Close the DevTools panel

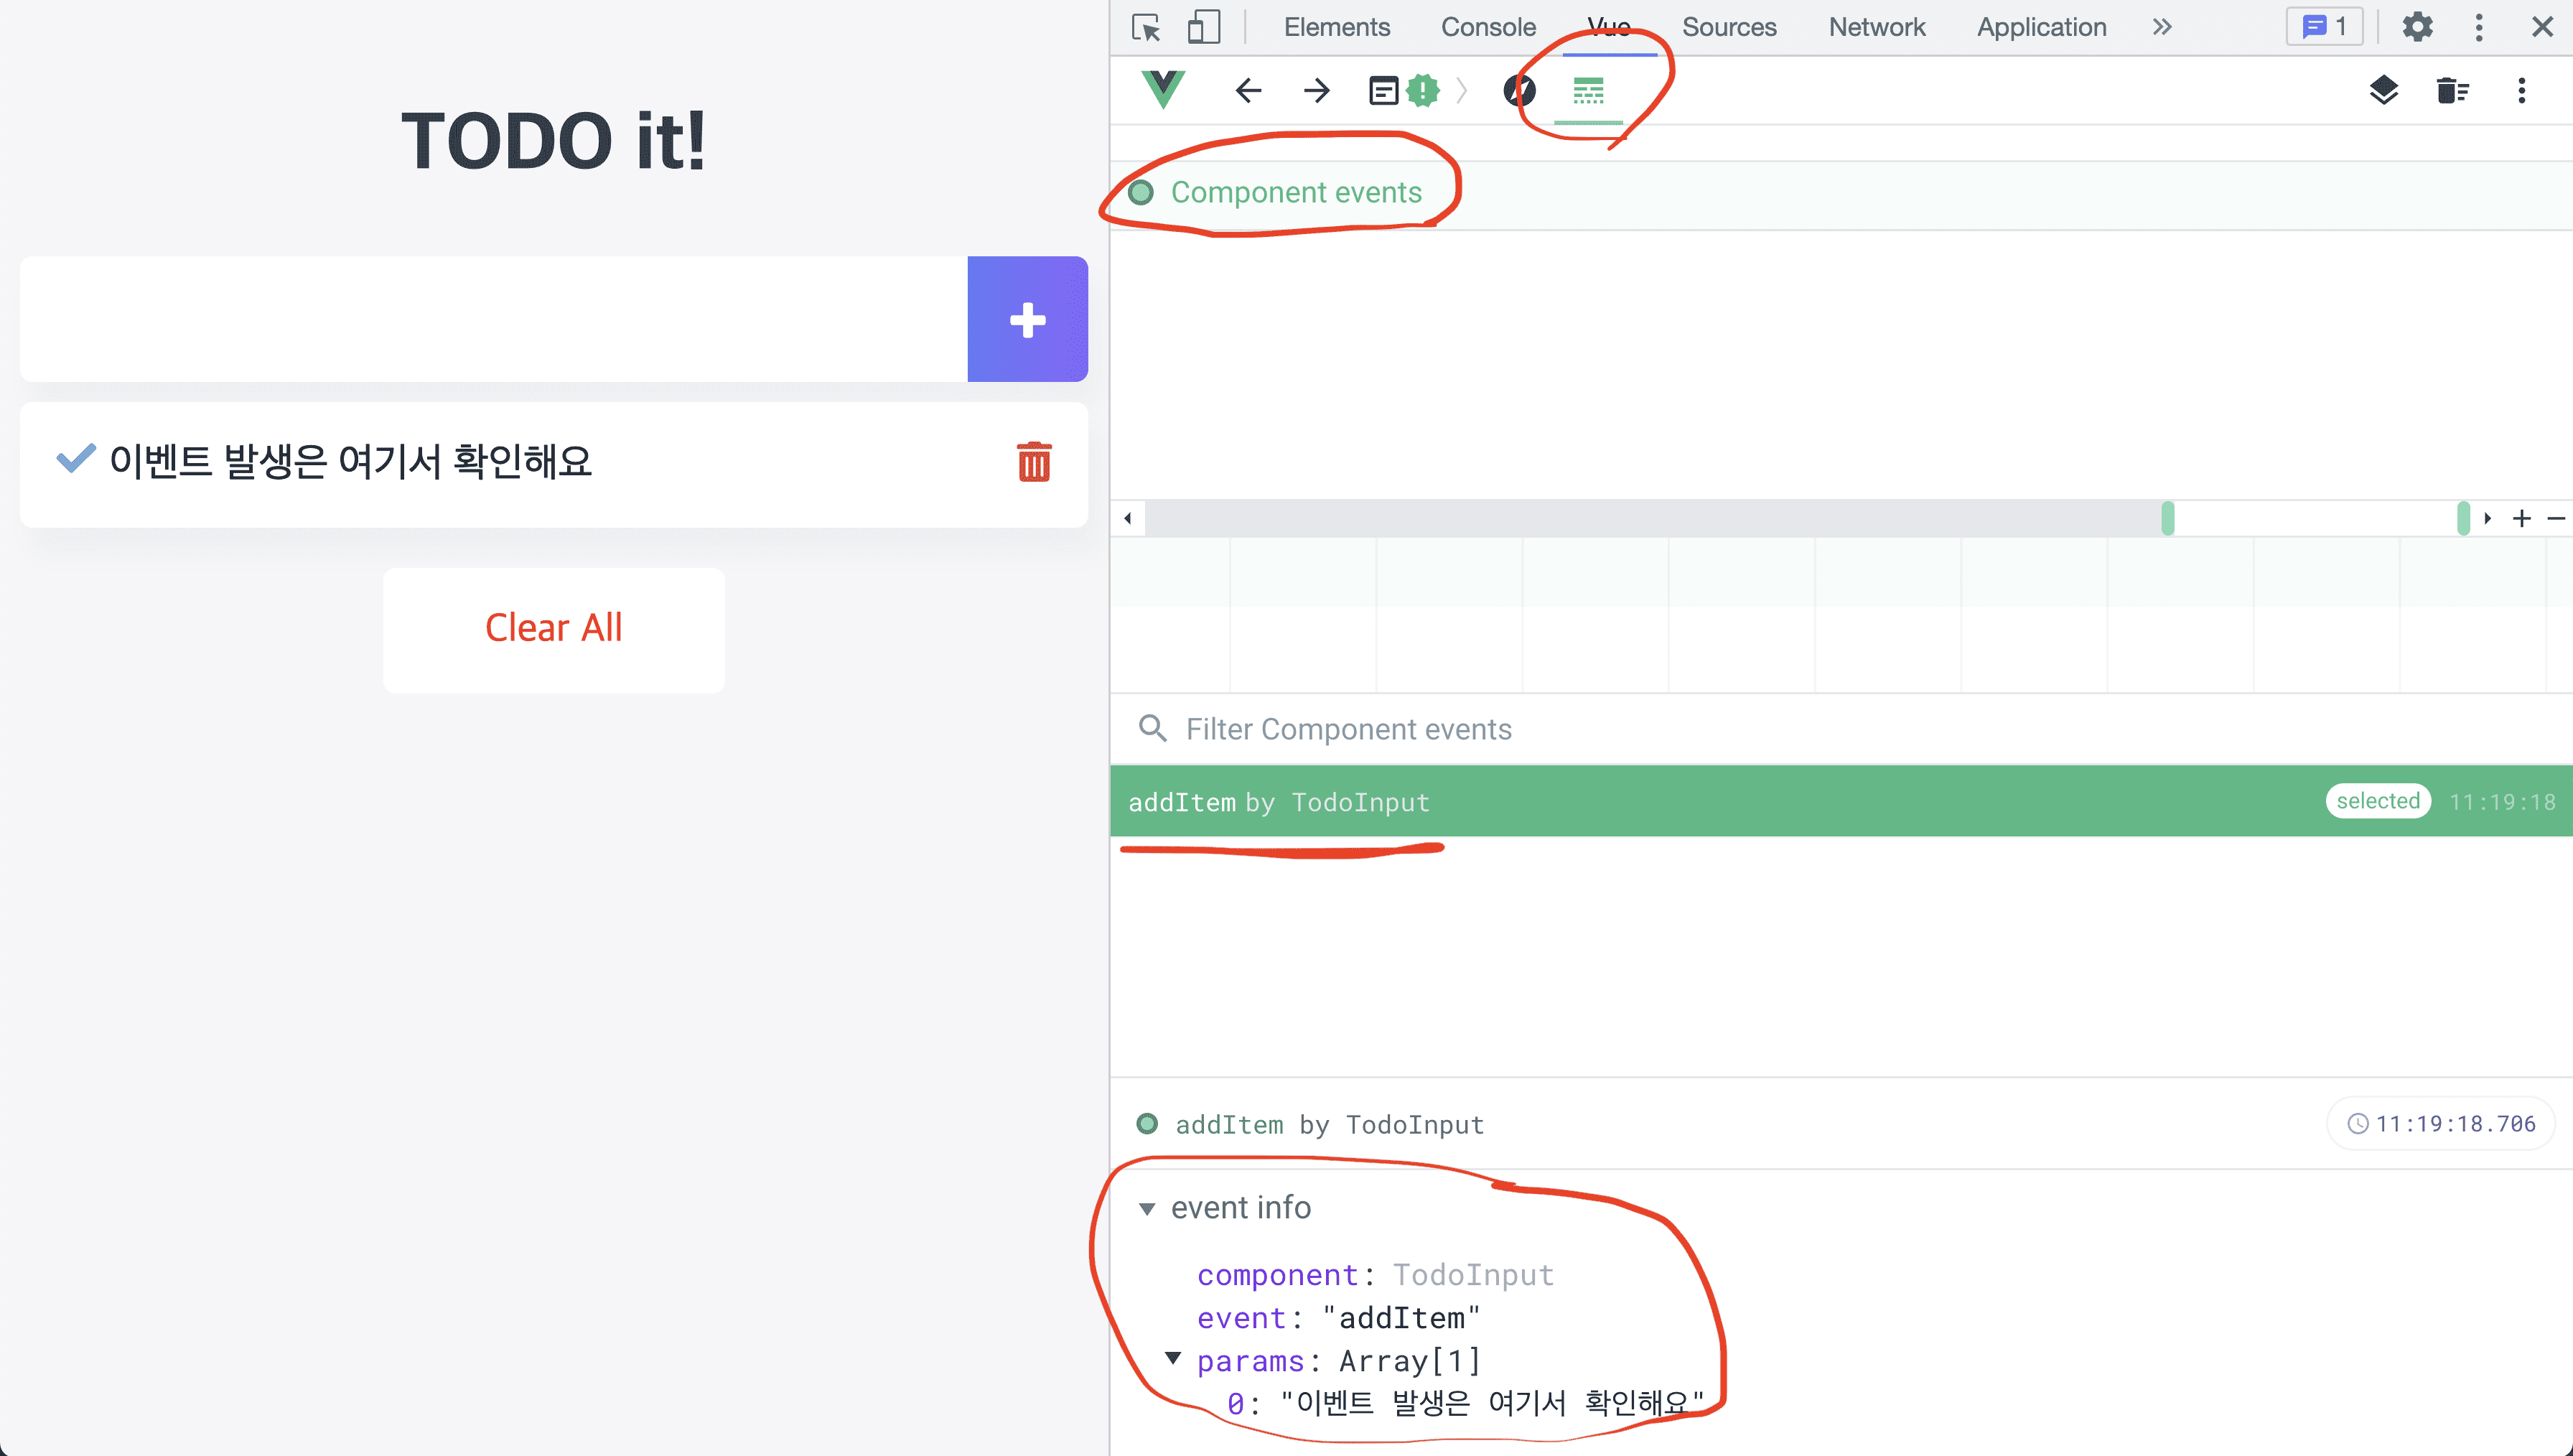[2542, 27]
